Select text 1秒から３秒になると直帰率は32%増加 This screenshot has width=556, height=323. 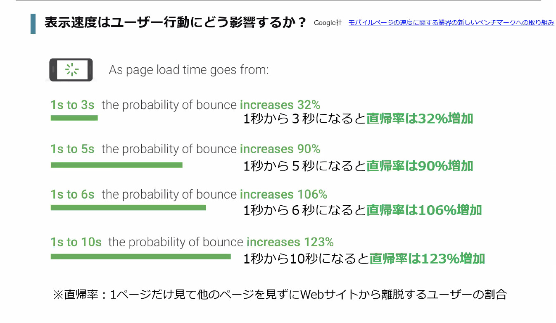(358, 119)
